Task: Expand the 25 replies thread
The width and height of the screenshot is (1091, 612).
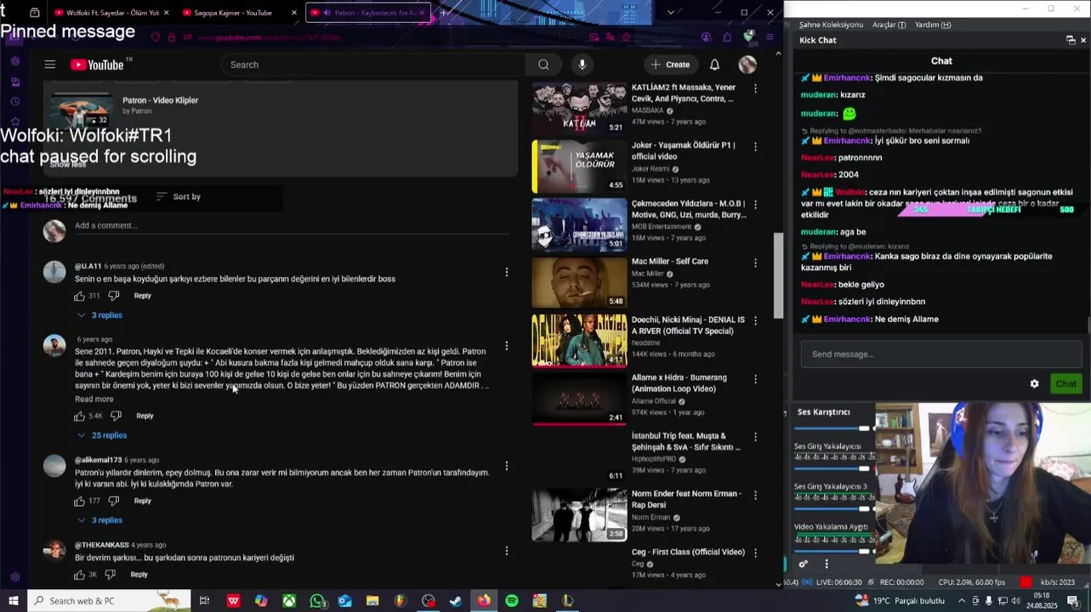Action: pyautogui.click(x=102, y=435)
